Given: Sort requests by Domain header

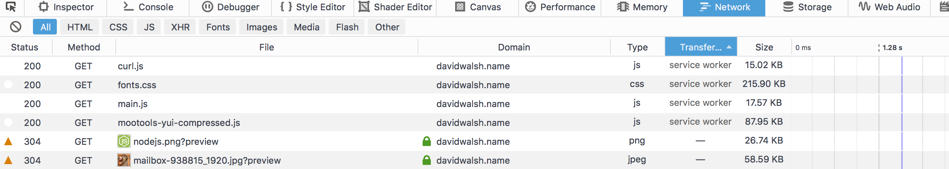Looking at the screenshot, I should [514, 47].
